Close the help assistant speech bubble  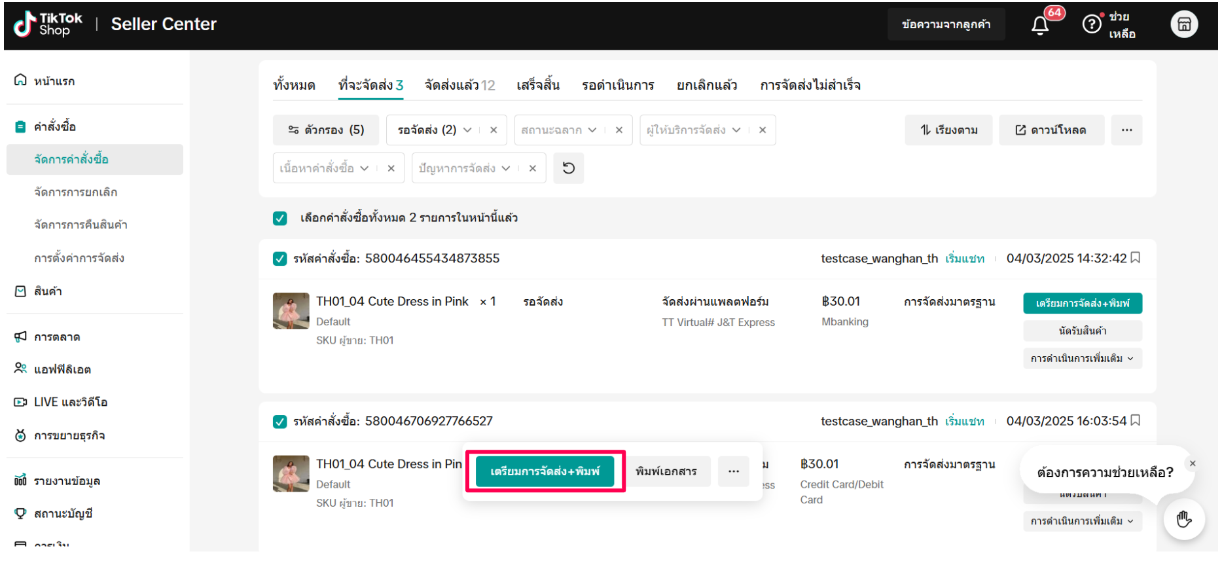tap(1192, 463)
